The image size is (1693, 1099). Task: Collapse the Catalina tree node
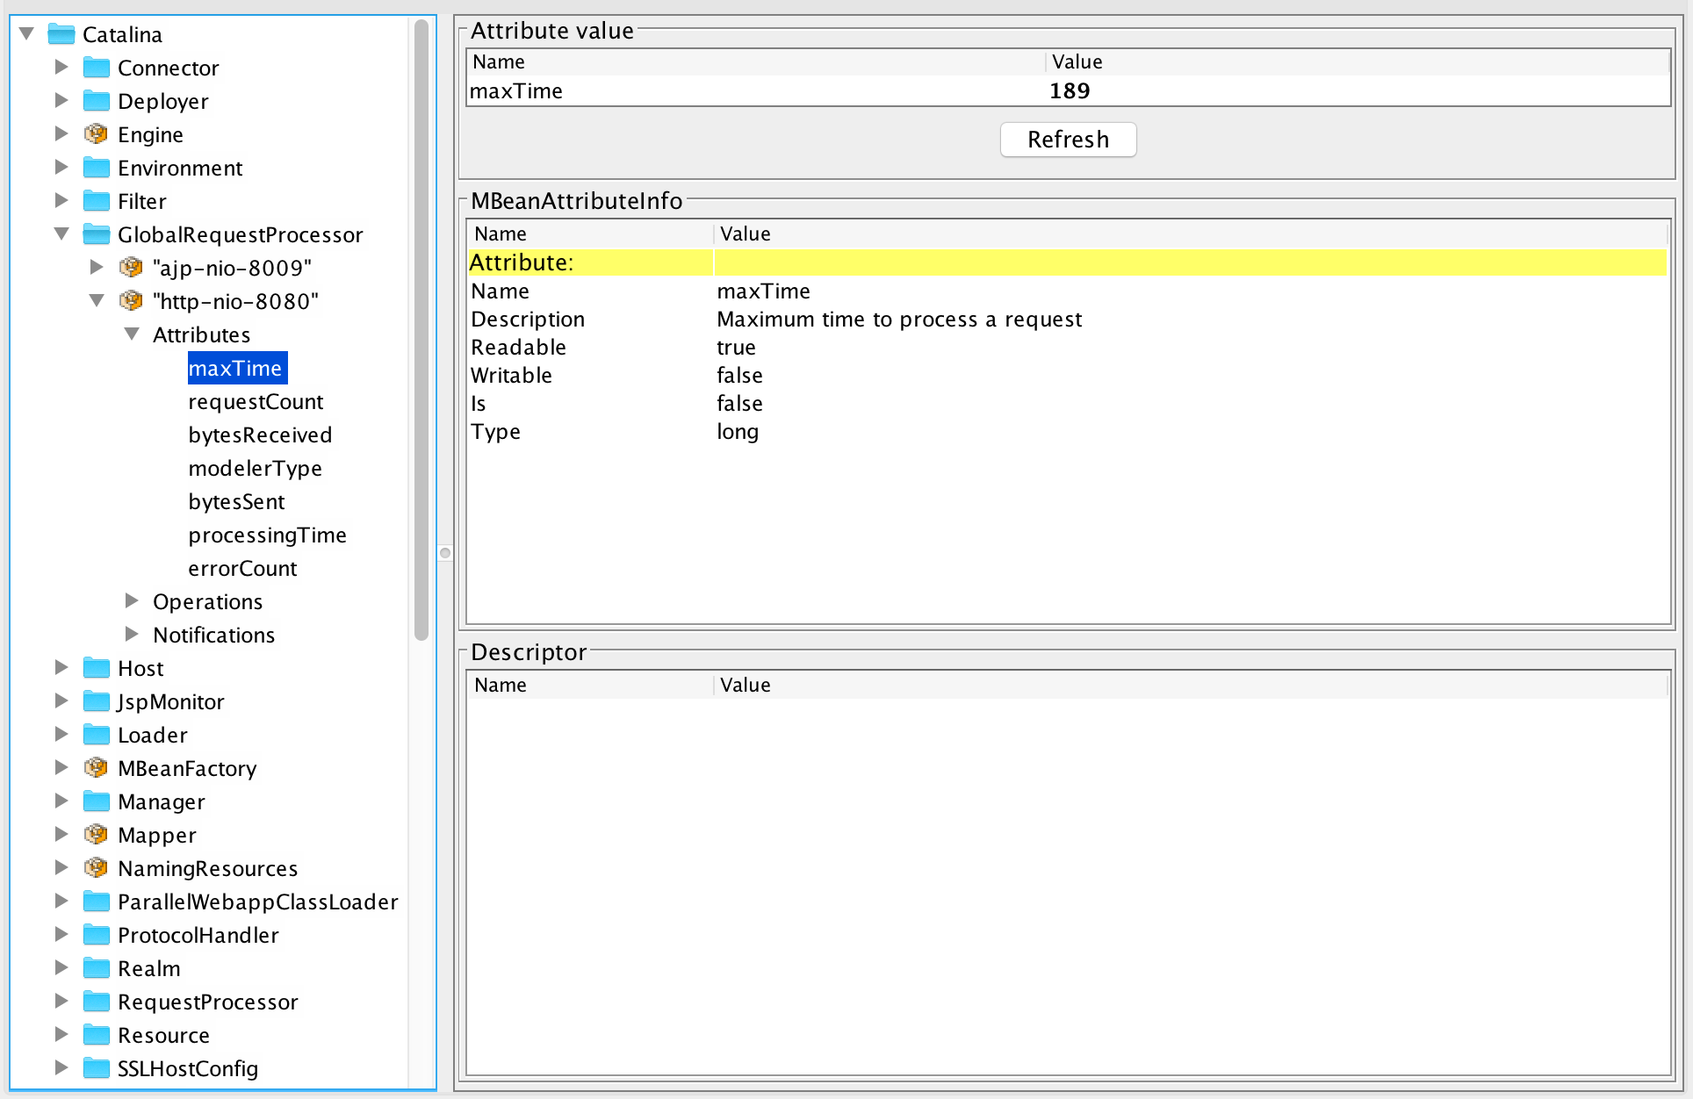(26, 32)
